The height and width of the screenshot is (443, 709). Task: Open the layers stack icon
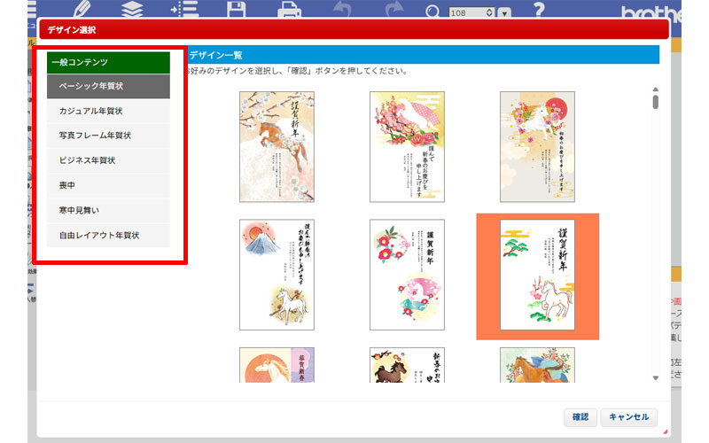[x=132, y=10]
